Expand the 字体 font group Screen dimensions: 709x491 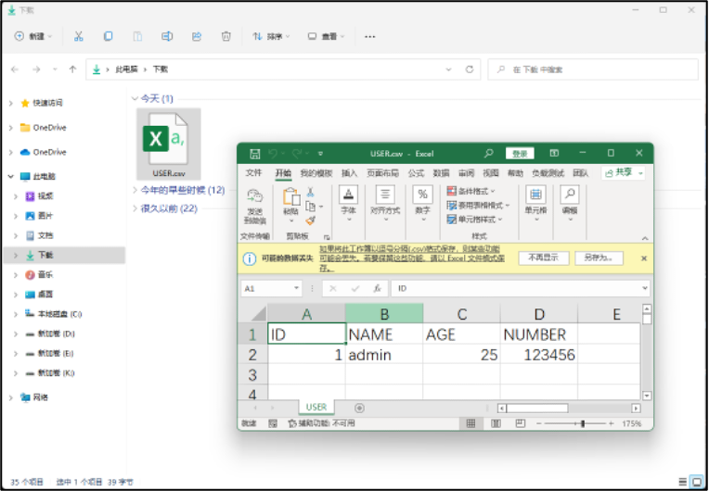pyautogui.click(x=348, y=203)
